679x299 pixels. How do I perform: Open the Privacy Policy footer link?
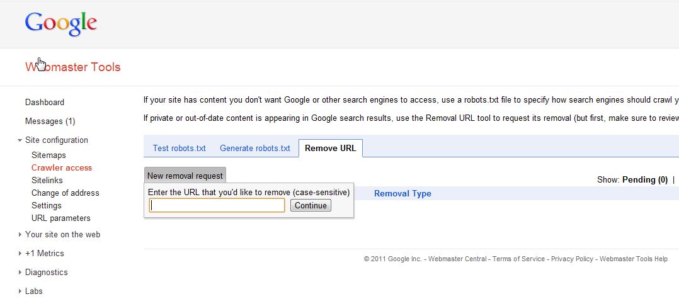click(572, 259)
